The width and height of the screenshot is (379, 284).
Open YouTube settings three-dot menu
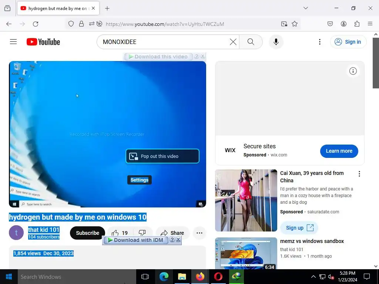319,42
